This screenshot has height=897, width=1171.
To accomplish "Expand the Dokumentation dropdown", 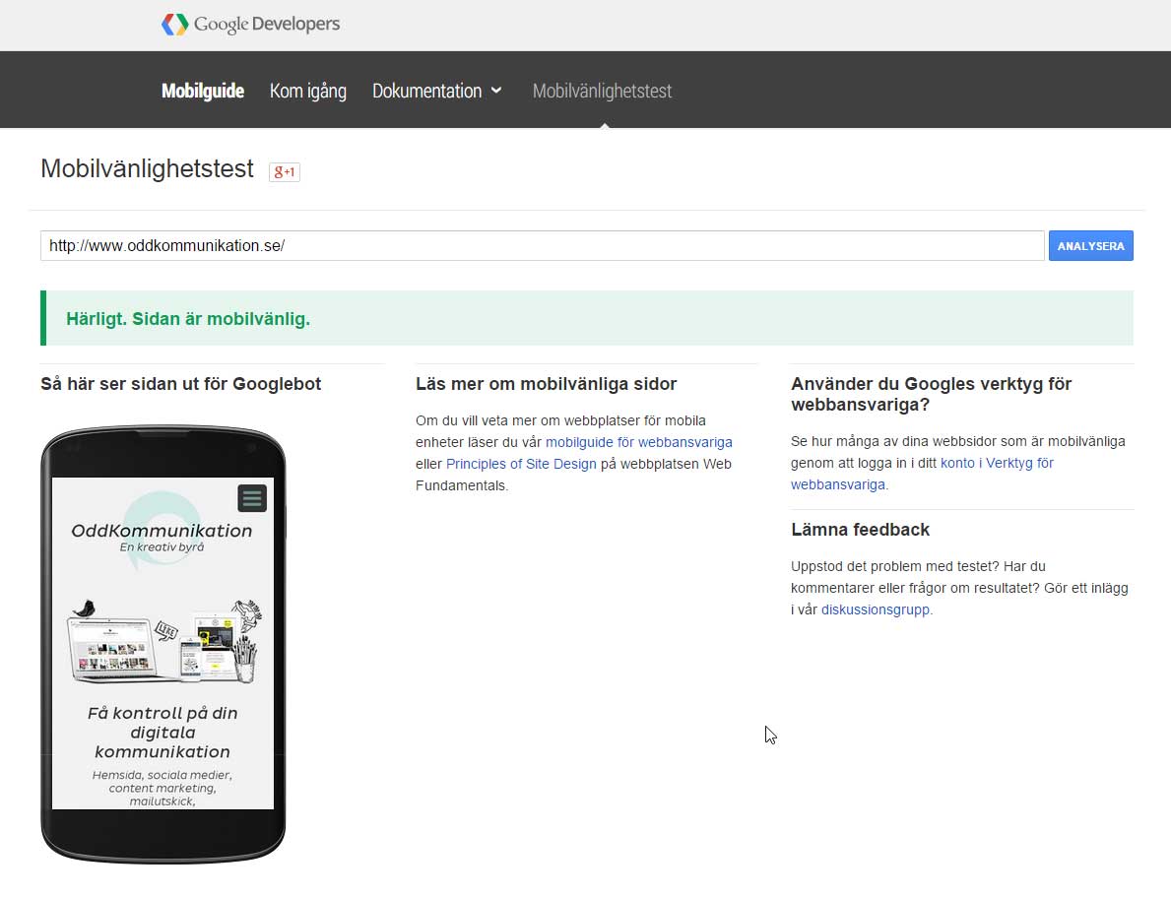I will pyautogui.click(x=437, y=92).
